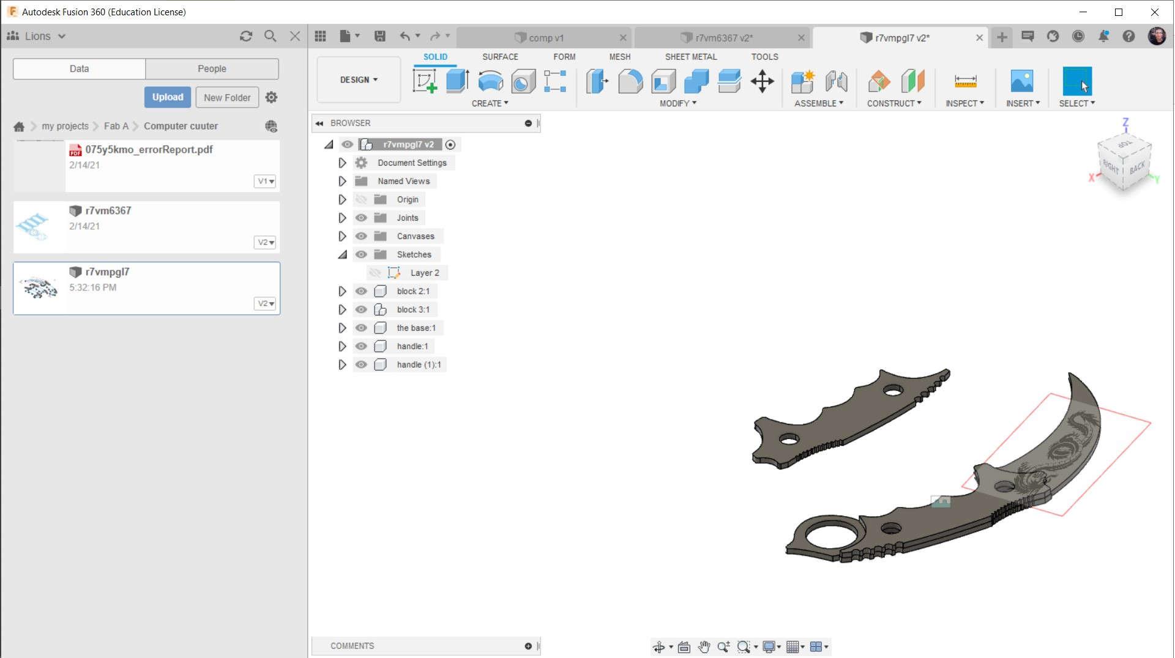
Task: Click the Upload button
Action: [x=168, y=97]
